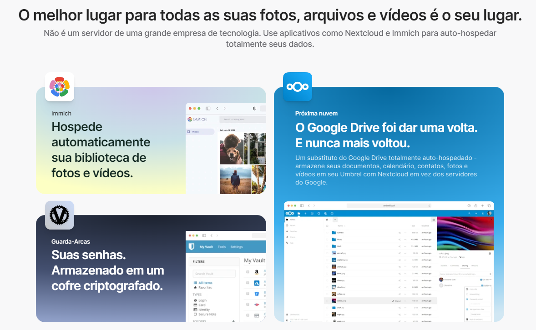The width and height of the screenshot is (536, 330).
Task: Click the colors.jpeg preview image in Nextcloud
Action: (465, 233)
